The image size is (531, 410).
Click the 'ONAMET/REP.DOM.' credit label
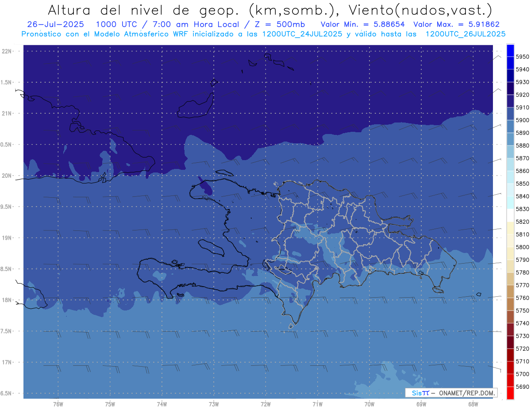tap(466, 393)
